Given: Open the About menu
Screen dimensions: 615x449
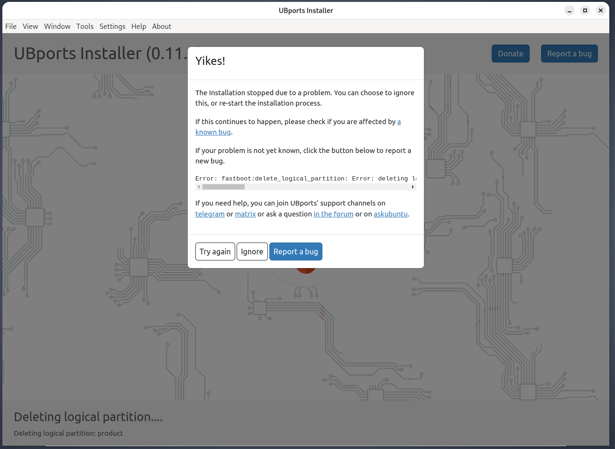Looking at the screenshot, I should point(162,27).
